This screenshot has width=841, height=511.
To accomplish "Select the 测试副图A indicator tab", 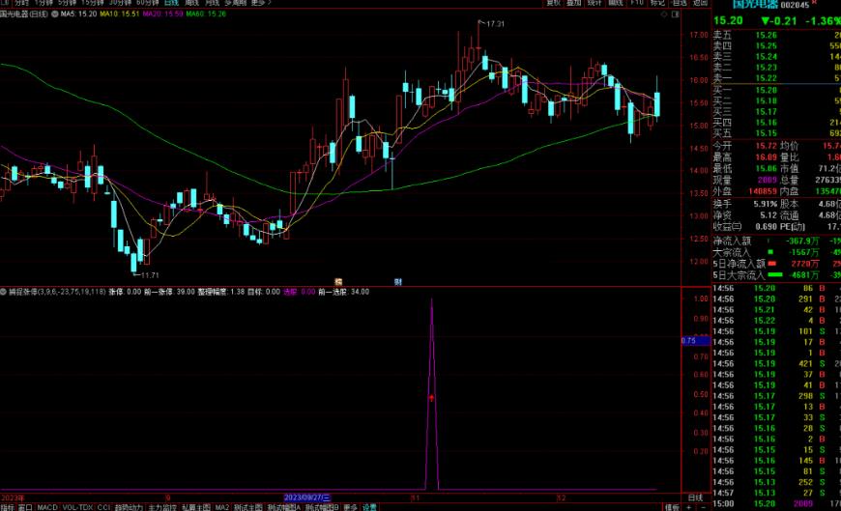I will click(284, 507).
